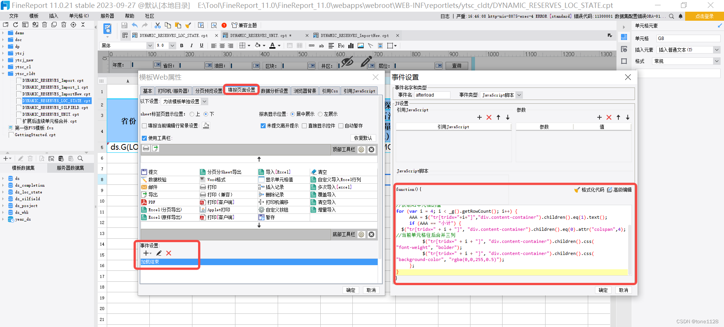Click the 查询 button in parameter pane
The height and width of the screenshot is (327, 724).
(457, 66)
